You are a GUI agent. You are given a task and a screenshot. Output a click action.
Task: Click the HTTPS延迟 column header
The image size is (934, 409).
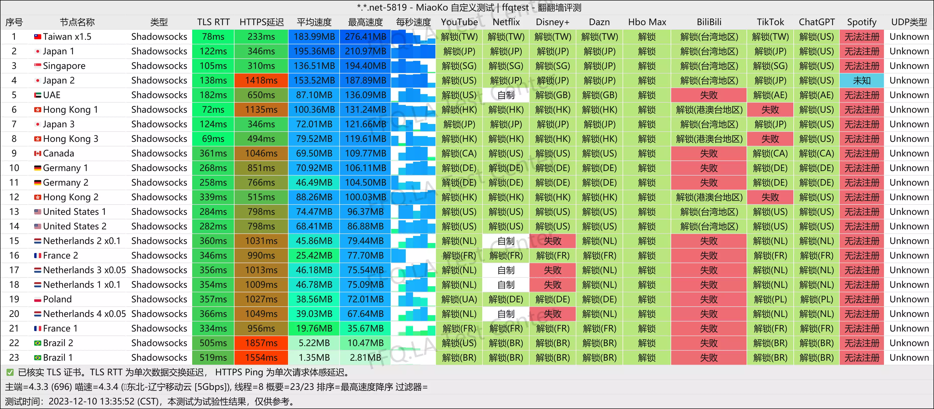[x=261, y=22]
